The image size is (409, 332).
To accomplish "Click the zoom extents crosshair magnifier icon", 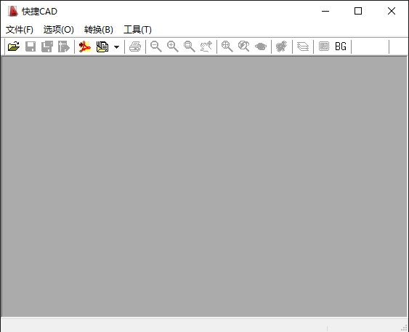I will click(227, 46).
